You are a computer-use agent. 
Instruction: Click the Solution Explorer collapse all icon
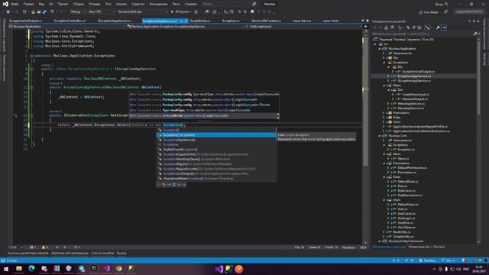click(414, 27)
